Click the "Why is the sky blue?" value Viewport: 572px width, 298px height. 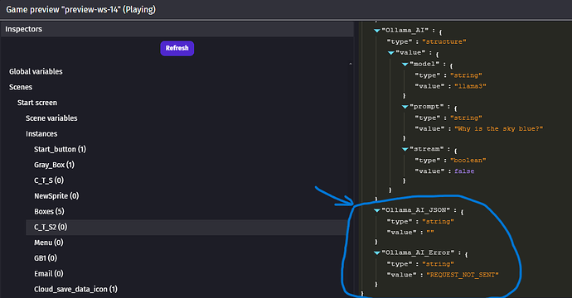point(499,128)
